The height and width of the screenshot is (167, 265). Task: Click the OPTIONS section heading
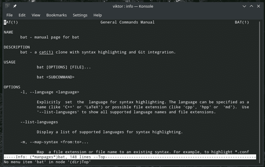(x=12, y=87)
